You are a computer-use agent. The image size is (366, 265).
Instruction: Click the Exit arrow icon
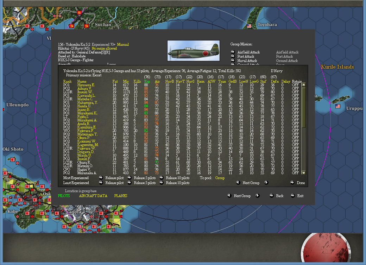pos(293,196)
